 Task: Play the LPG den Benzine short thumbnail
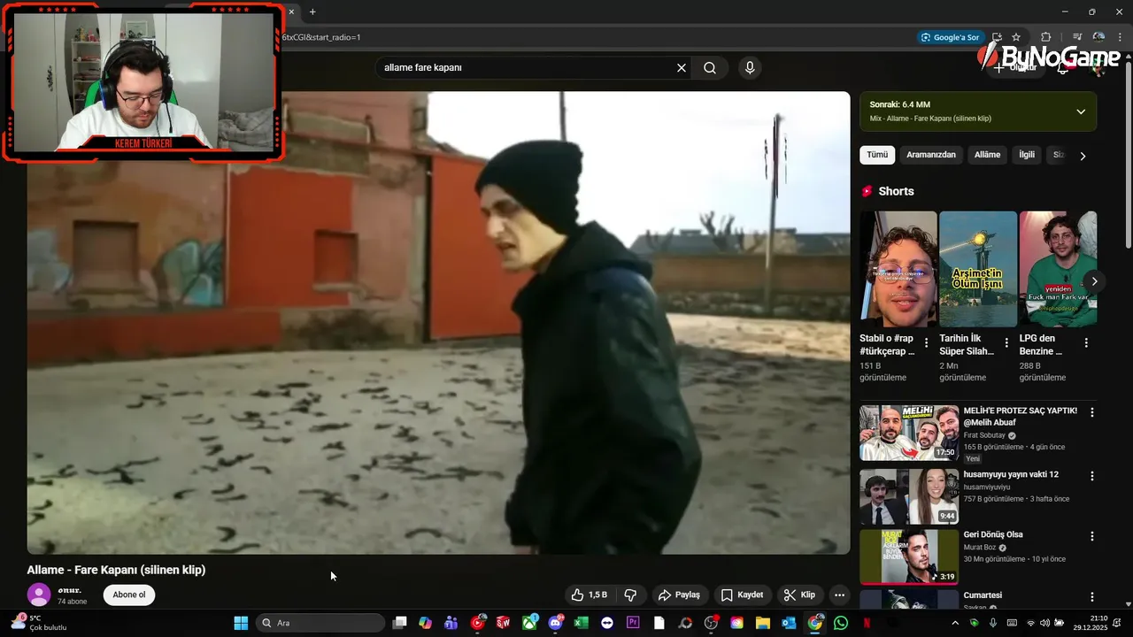coord(1058,269)
